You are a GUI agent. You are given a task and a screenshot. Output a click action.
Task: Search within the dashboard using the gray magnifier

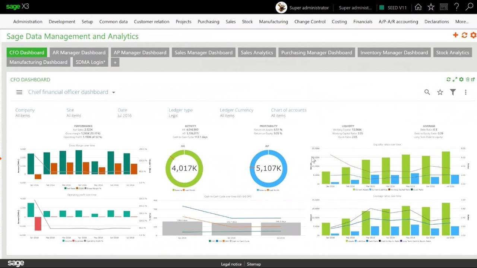click(427, 92)
